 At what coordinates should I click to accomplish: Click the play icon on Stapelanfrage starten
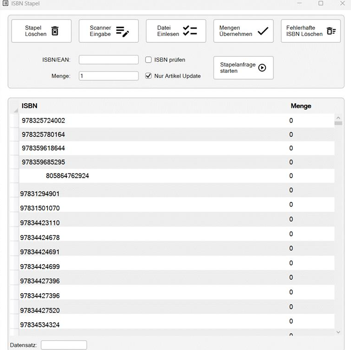click(x=262, y=68)
